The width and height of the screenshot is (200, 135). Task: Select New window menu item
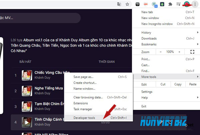[166, 18]
